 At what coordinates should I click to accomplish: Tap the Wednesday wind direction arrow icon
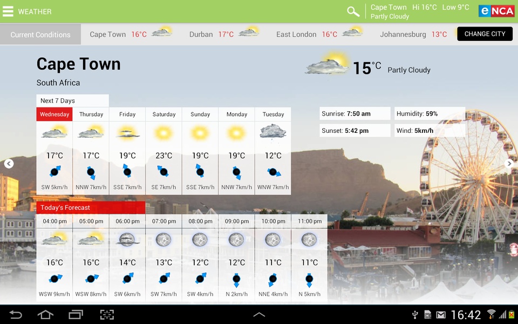coord(55,171)
